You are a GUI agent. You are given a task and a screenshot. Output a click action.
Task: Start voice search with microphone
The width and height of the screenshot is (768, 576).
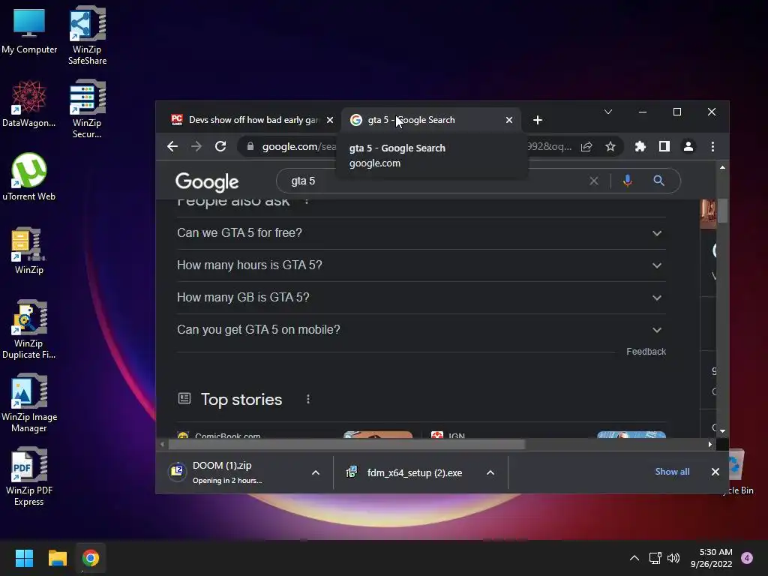pos(628,181)
